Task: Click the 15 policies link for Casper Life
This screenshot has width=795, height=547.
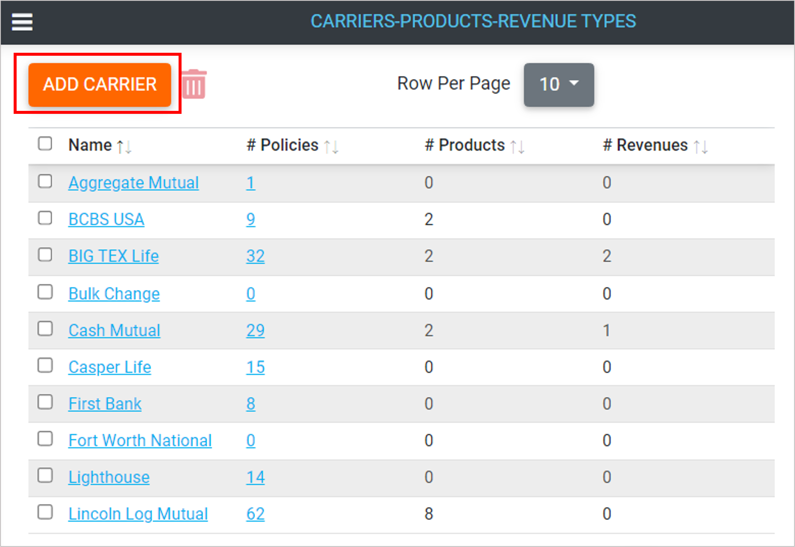Action: (255, 367)
